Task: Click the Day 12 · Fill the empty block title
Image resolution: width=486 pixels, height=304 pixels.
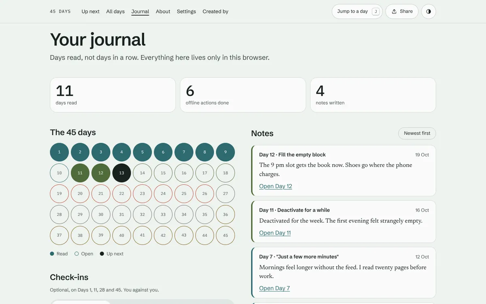Action: point(292,155)
